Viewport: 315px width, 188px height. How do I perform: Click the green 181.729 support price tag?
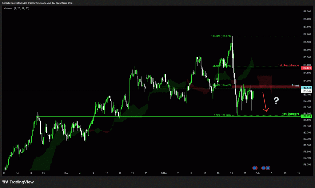coord(306,116)
